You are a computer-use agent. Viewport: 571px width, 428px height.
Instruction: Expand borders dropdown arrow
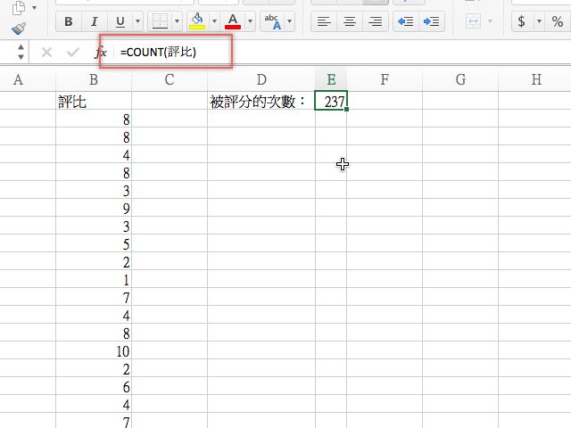click(177, 21)
